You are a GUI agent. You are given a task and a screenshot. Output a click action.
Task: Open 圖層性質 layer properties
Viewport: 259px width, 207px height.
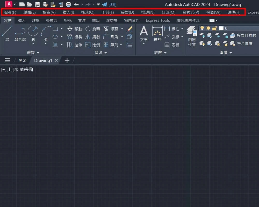192,36
